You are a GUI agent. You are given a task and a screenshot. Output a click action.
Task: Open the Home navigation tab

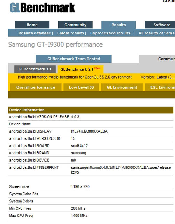32,25
